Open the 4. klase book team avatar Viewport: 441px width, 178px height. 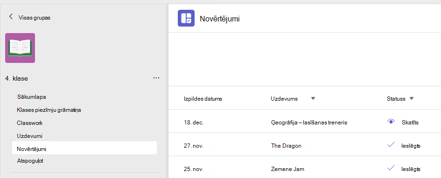pyautogui.click(x=20, y=48)
